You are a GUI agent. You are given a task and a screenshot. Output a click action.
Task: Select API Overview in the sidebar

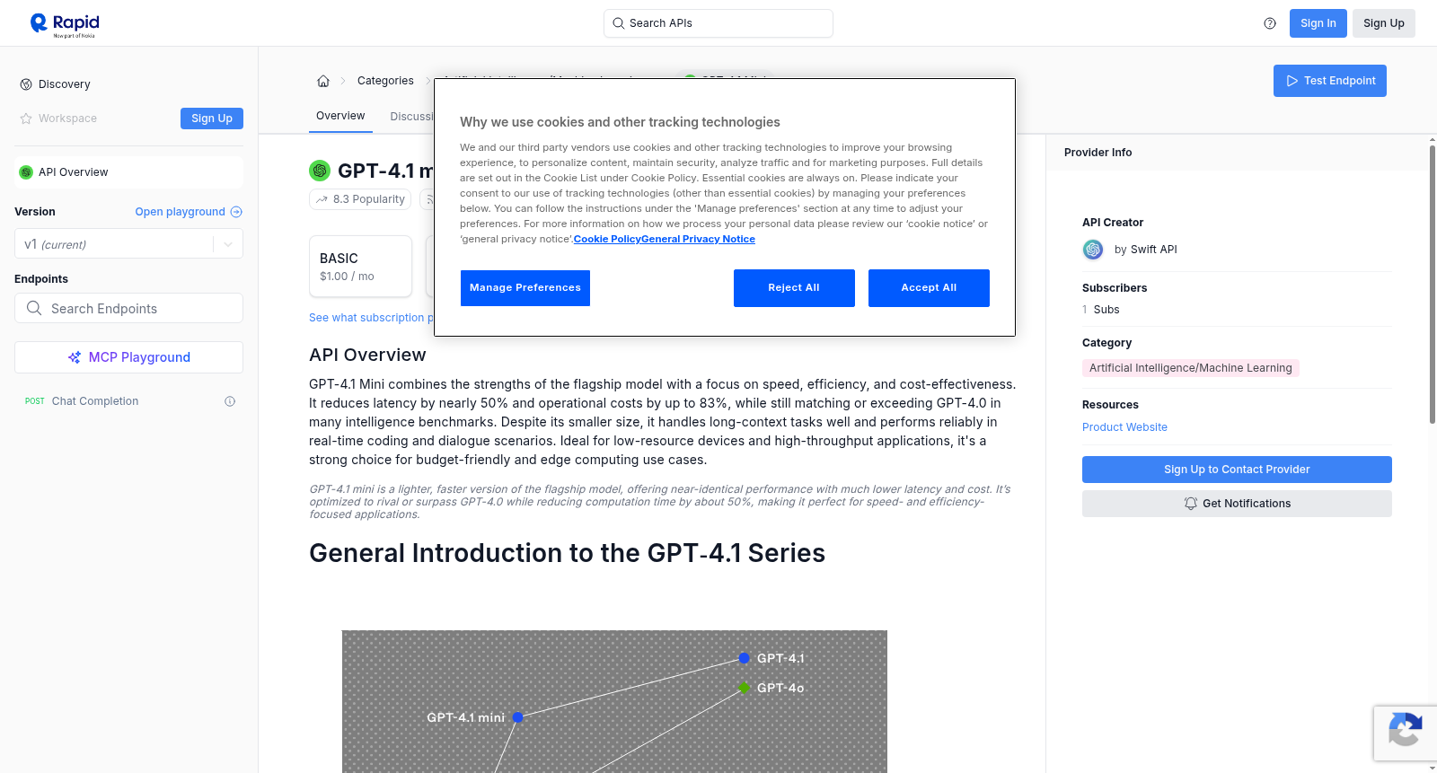pyautogui.click(x=128, y=172)
